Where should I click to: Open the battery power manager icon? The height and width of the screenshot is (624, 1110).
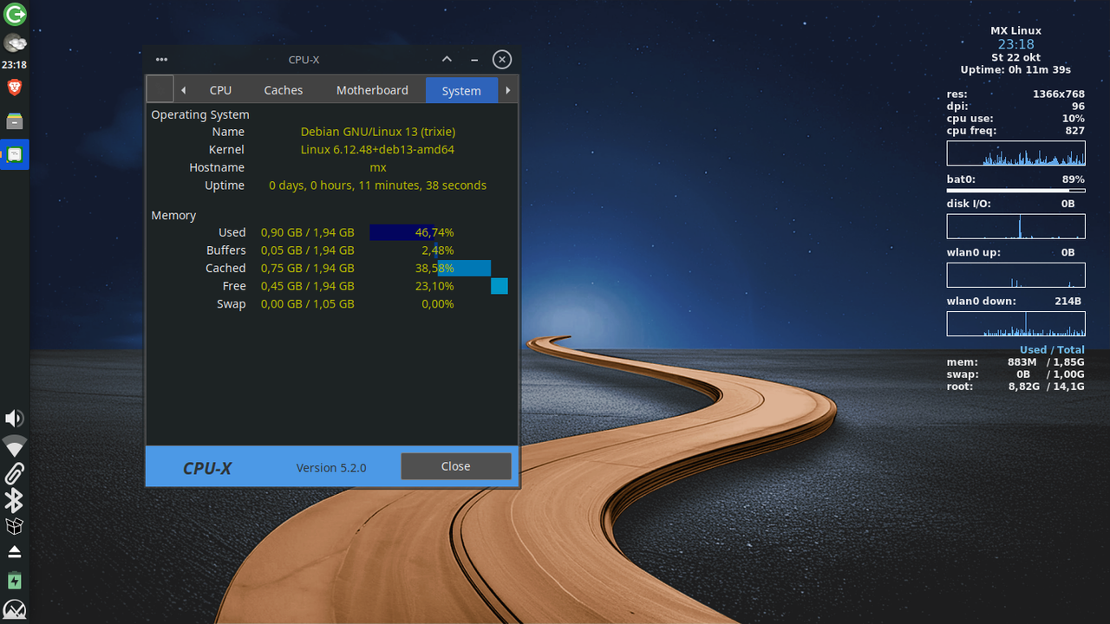click(x=14, y=581)
